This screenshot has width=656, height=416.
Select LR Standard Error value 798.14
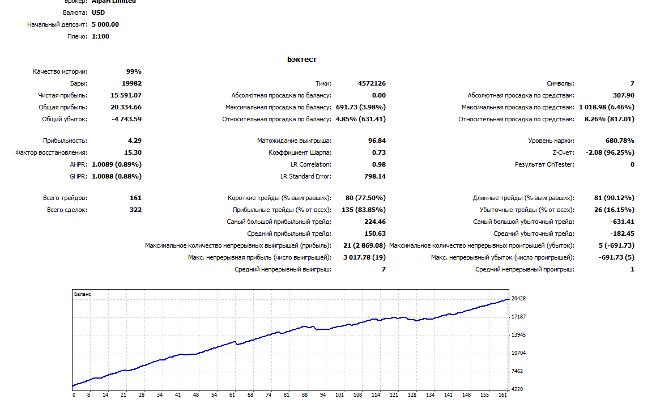tap(375, 176)
